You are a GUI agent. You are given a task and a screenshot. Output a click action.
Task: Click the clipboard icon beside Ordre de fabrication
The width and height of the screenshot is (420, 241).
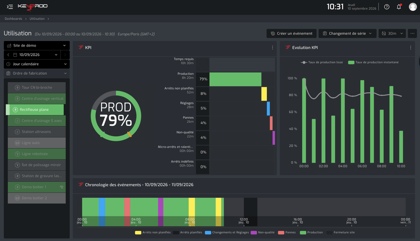click(x=8, y=73)
